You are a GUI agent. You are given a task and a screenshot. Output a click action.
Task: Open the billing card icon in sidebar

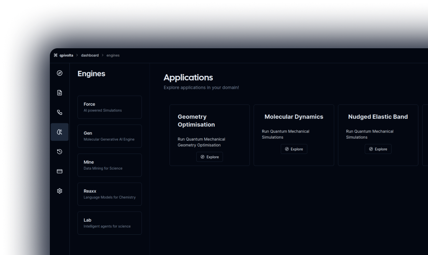(x=59, y=171)
